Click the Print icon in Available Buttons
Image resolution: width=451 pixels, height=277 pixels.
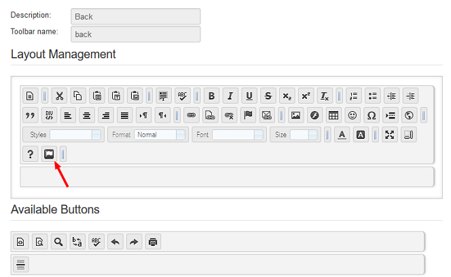click(153, 242)
